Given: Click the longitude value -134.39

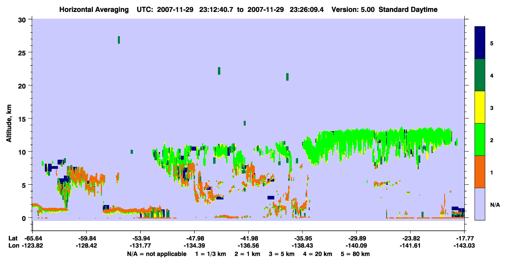Looking at the screenshot, I should pyautogui.click(x=194, y=246).
